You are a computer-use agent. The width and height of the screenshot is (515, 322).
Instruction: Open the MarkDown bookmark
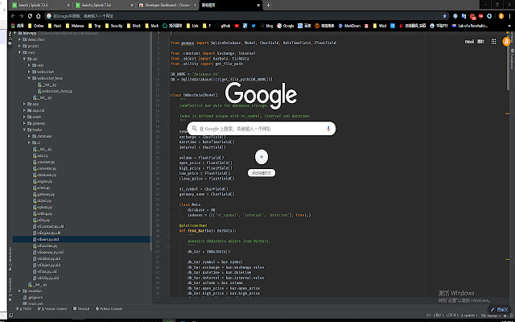coord(349,26)
